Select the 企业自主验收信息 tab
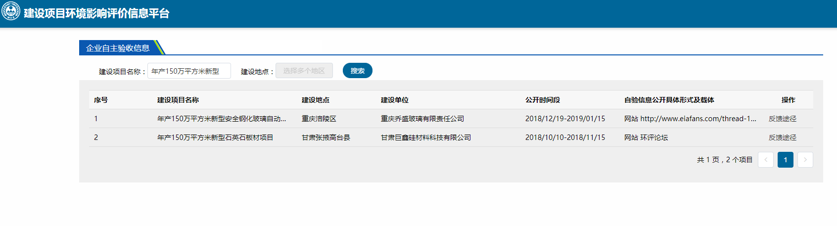This screenshot has height=226, width=837. (x=118, y=47)
